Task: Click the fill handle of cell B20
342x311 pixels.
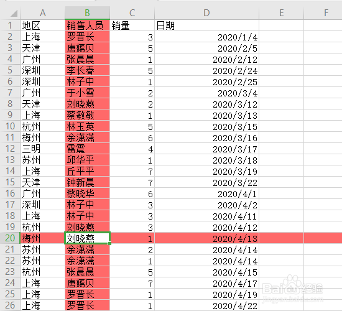Action: click(109, 243)
